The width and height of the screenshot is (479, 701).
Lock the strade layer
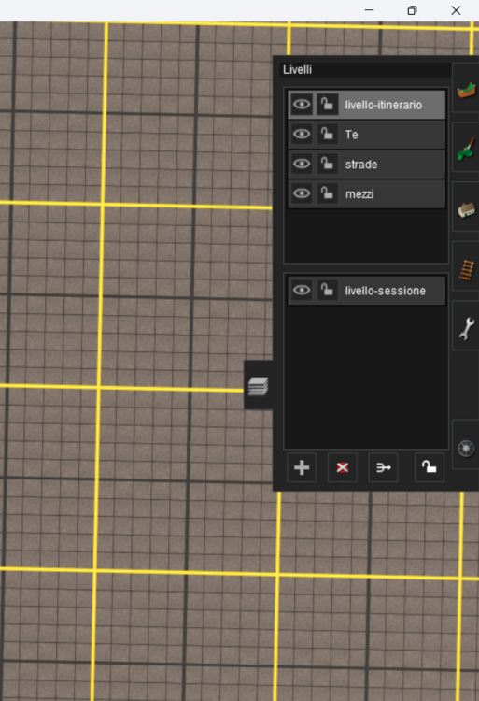tap(327, 165)
